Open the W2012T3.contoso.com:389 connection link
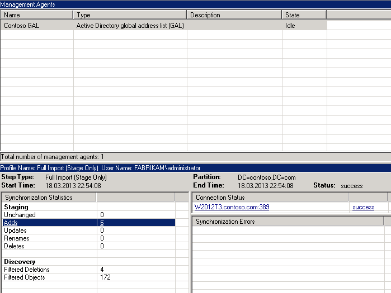The height and width of the screenshot is (293, 391). 232,207
